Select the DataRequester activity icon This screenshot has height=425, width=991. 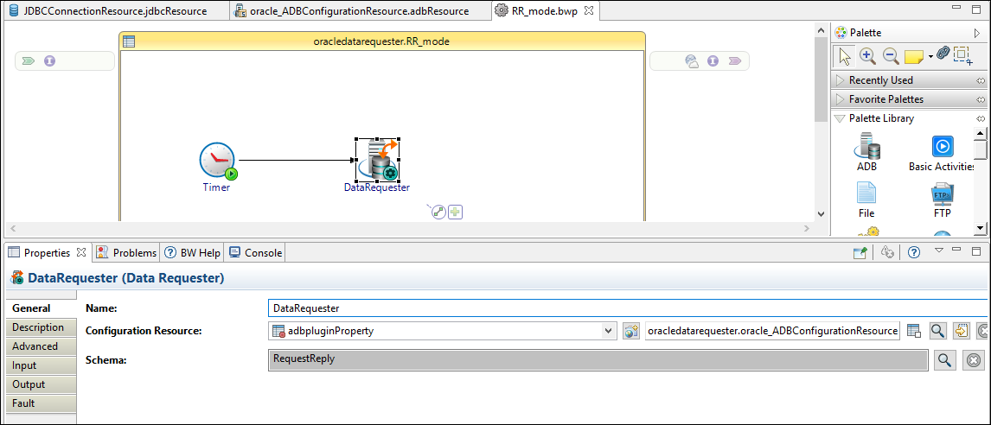(377, 161)
